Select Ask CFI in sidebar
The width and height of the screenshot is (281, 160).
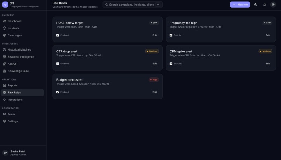[x=22, y=64]
